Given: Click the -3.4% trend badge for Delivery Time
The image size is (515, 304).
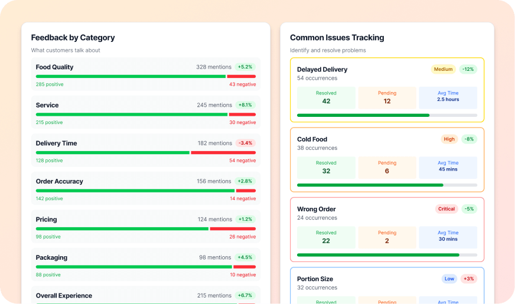Looking at the screenshot, I should [x=245, y=143].
